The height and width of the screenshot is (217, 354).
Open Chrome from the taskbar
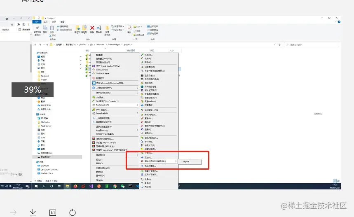115,186
